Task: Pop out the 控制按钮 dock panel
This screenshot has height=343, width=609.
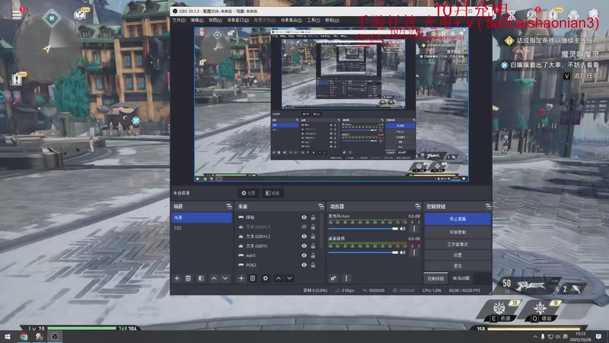Action: (x=488, y=207)
